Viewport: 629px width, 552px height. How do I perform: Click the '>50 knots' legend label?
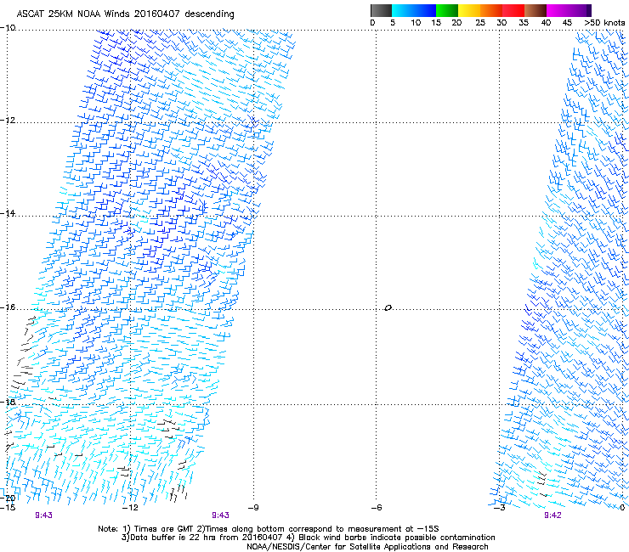pos(604,23)
